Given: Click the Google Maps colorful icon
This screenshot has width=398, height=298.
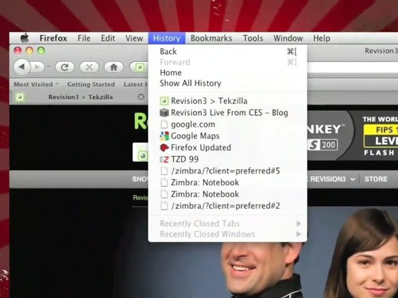Looking at the screenshot, I should click(x=164, y=136).
